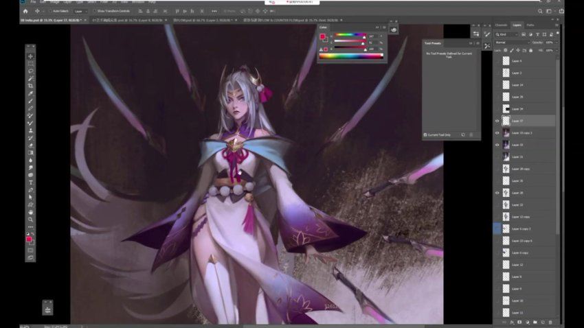Select the Crop tool
Image resolution: width=584 pixels, height=328 pixels.
click(x=30, y=86)
